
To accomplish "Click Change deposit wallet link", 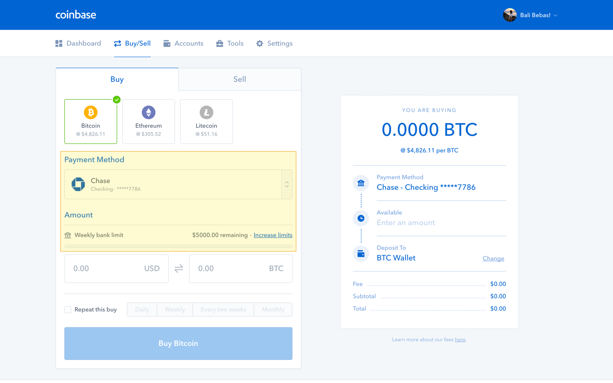I will click(493, 258).
